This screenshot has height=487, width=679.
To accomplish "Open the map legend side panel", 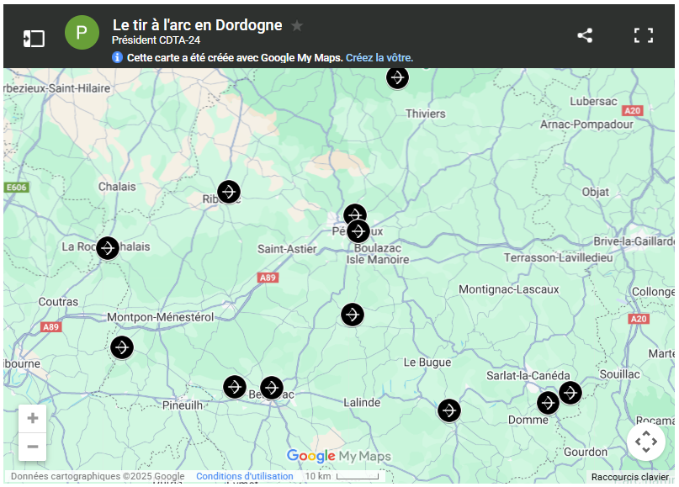I will pos(34,38).
